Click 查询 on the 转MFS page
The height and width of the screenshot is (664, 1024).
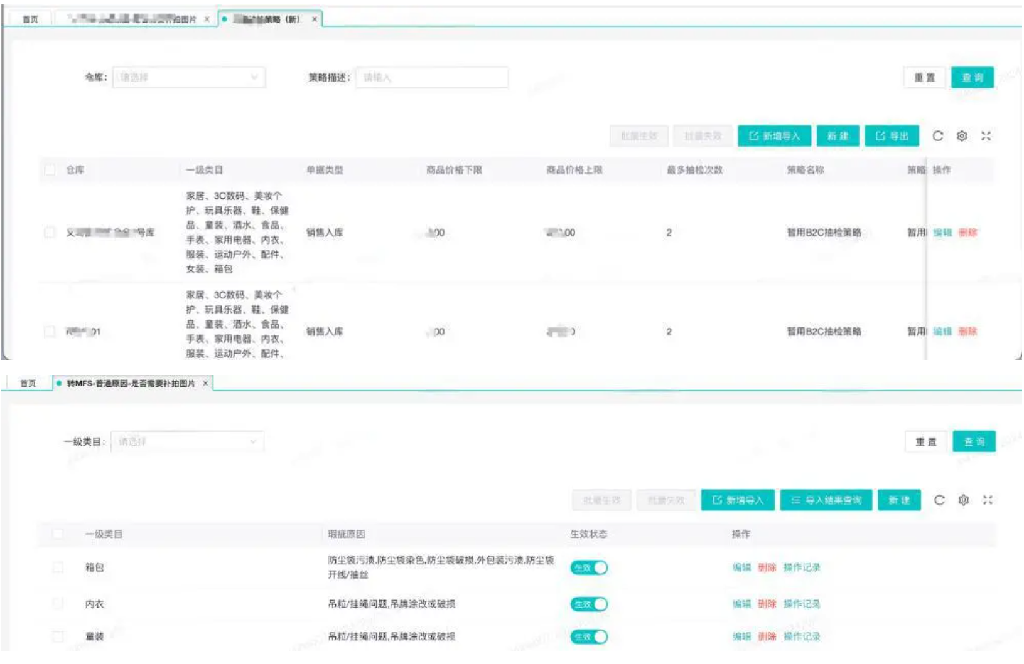coord(974,441)
